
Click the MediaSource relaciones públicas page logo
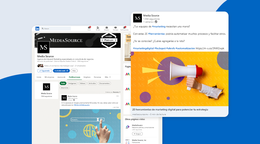coord(127,127)
